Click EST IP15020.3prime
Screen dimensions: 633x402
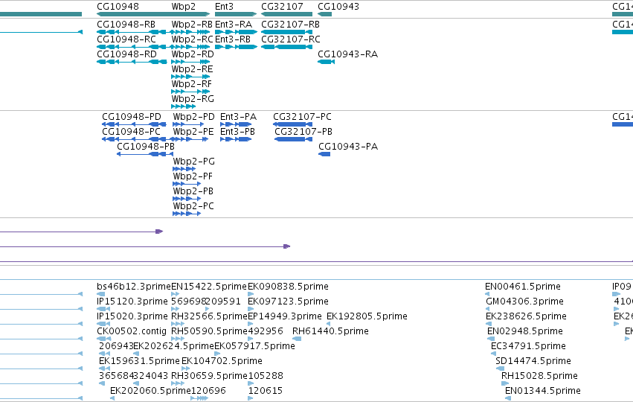(x=132, y=316)
